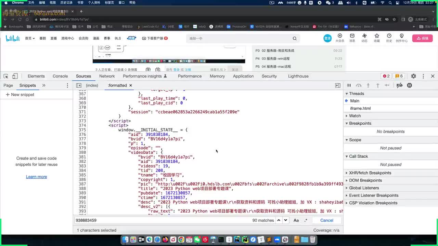This screenshot has height=246, width=438.
Task: Reload the page in Chrome
Action: [20, 19]
